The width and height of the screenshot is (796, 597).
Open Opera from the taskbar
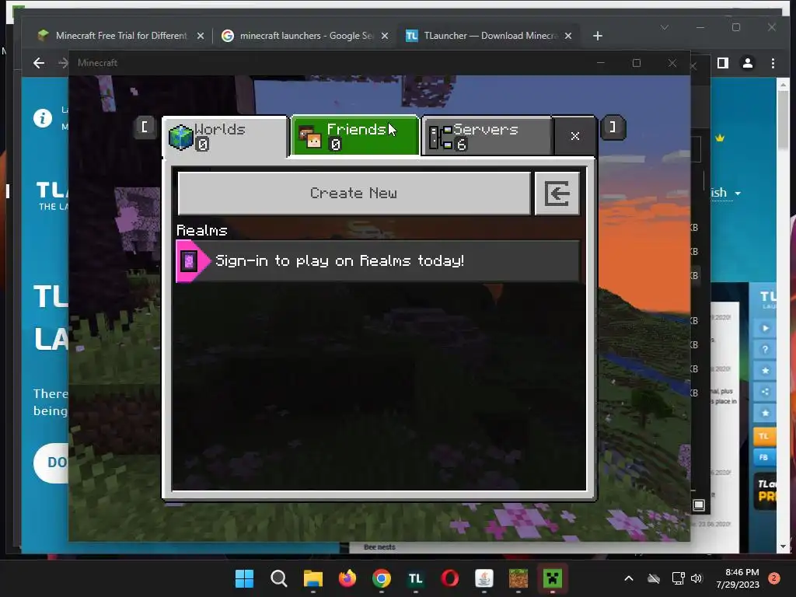tap(450, 578)
